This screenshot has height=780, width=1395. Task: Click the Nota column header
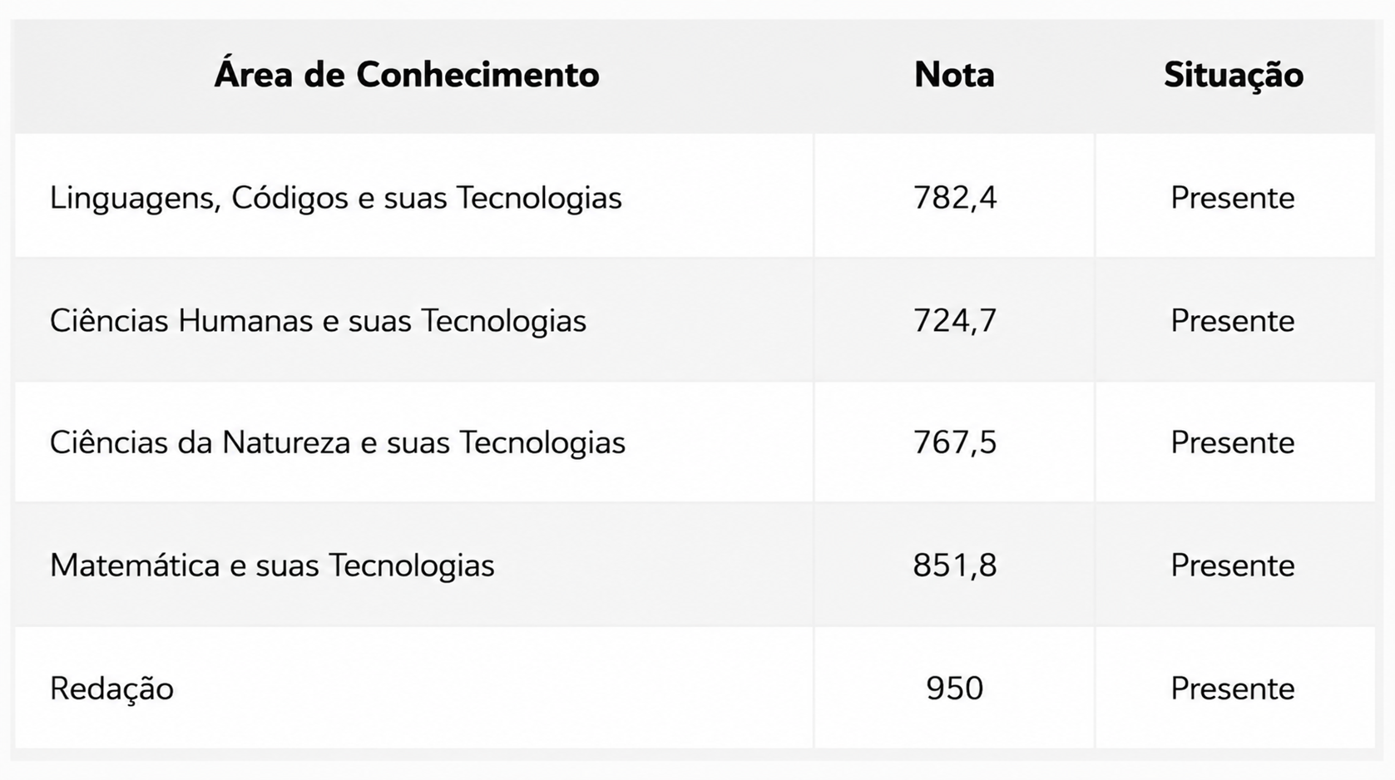954,75
